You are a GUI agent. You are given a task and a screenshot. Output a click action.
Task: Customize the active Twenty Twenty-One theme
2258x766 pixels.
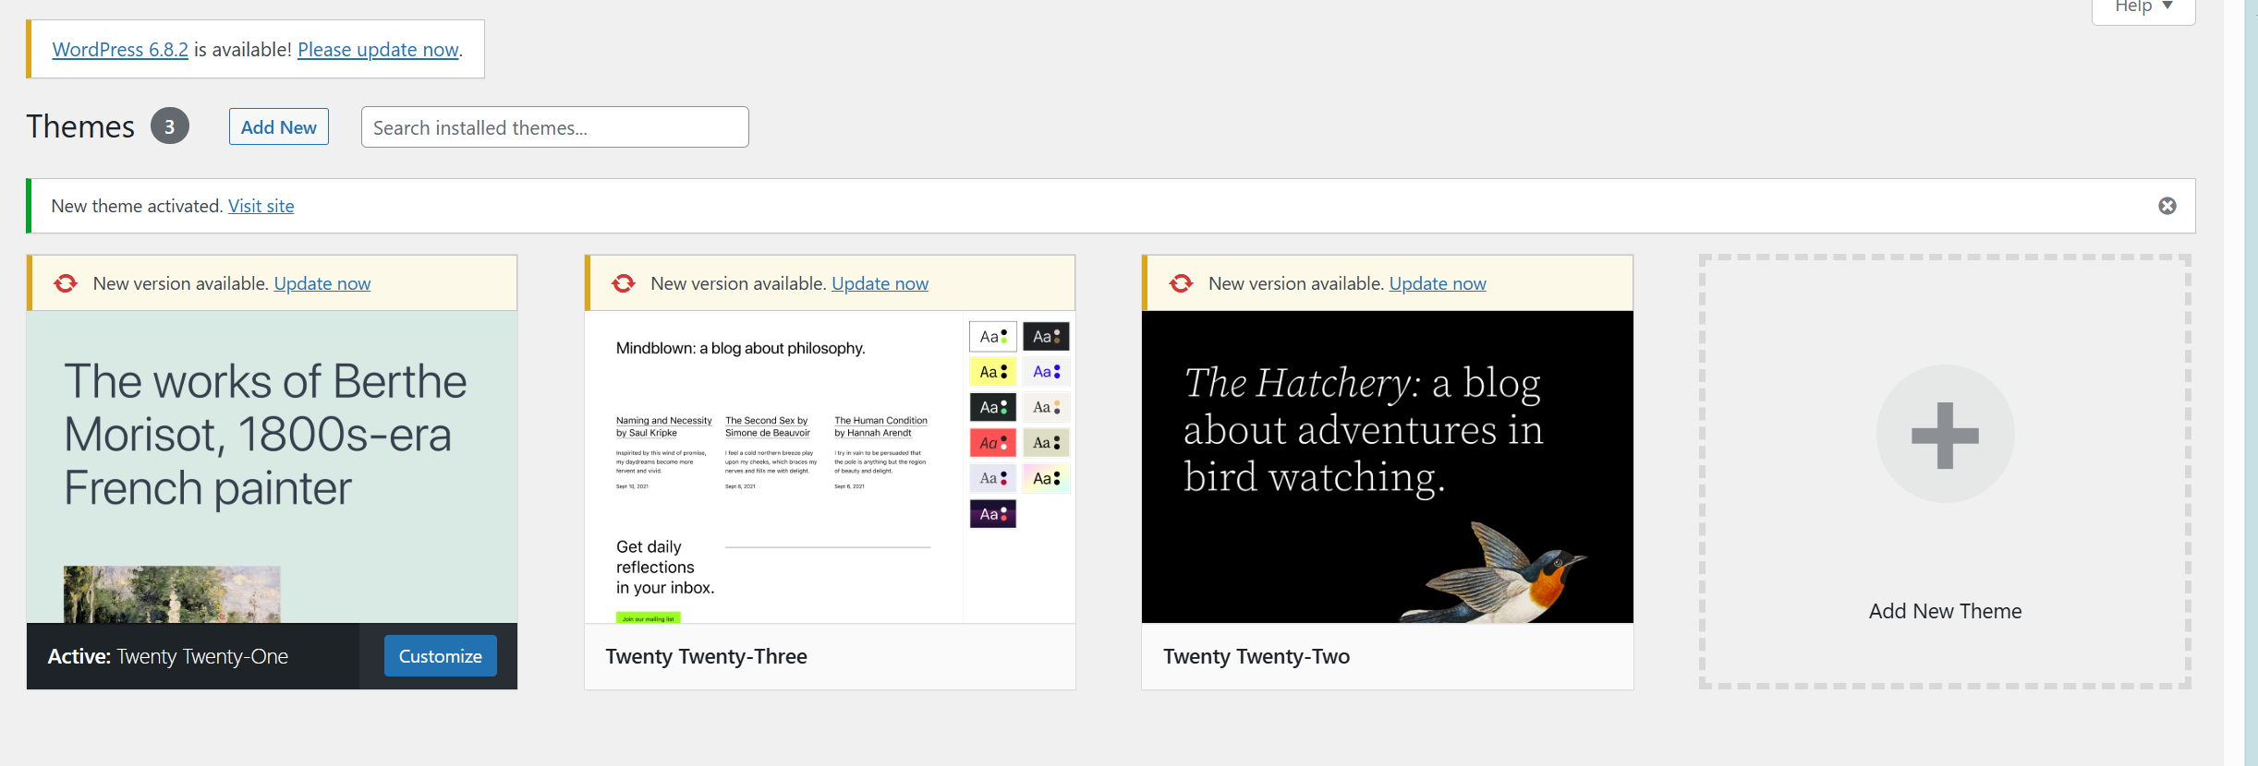click(x=441, y=656)
